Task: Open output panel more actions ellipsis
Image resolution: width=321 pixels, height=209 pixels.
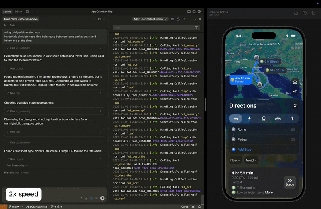Action: click(x=190, y=19)
